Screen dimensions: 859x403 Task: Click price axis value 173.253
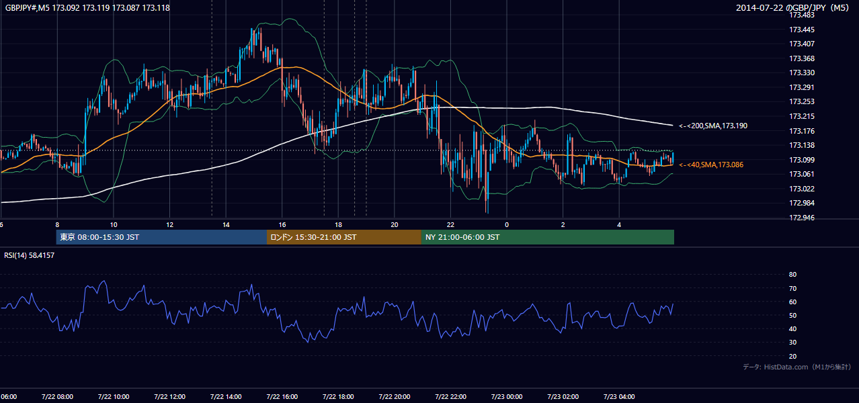[802, 102]
